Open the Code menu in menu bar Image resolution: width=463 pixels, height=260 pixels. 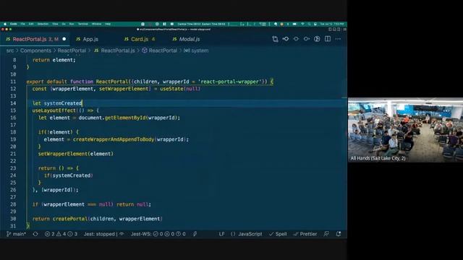click(14, 24)
